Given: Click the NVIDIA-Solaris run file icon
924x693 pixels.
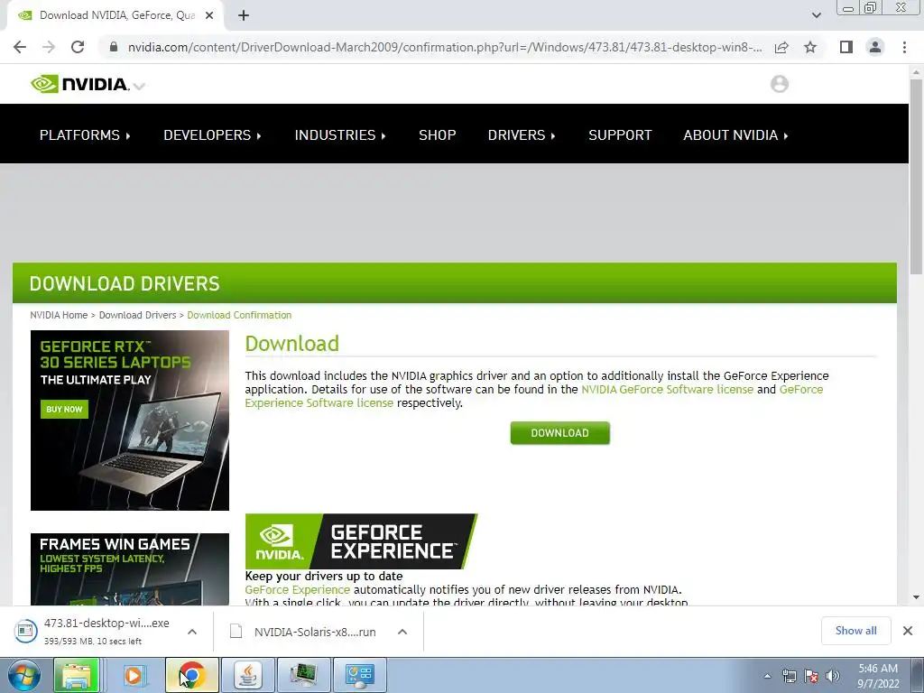Looking at the screenshot, I should 236,632.
